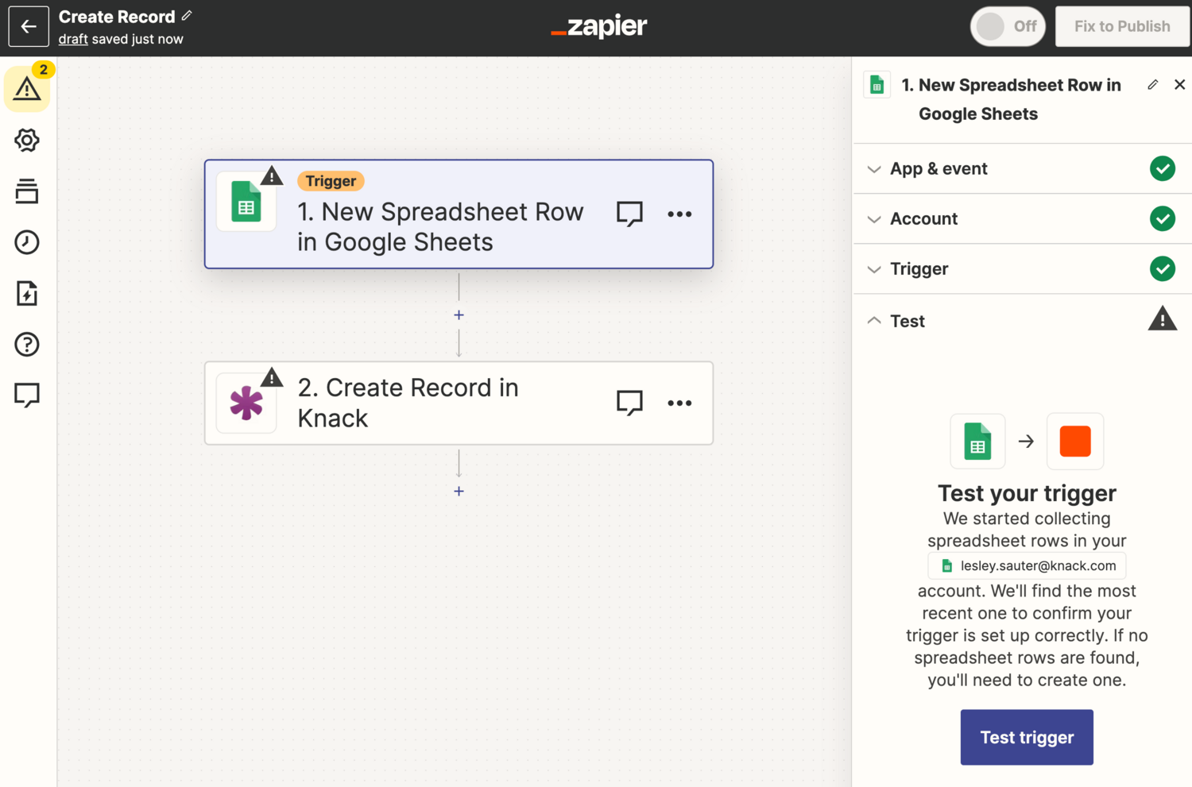Viewport: 1192px width, 787px height.
Task: View Zap history via the clock icon
Action: click(27, 242)
